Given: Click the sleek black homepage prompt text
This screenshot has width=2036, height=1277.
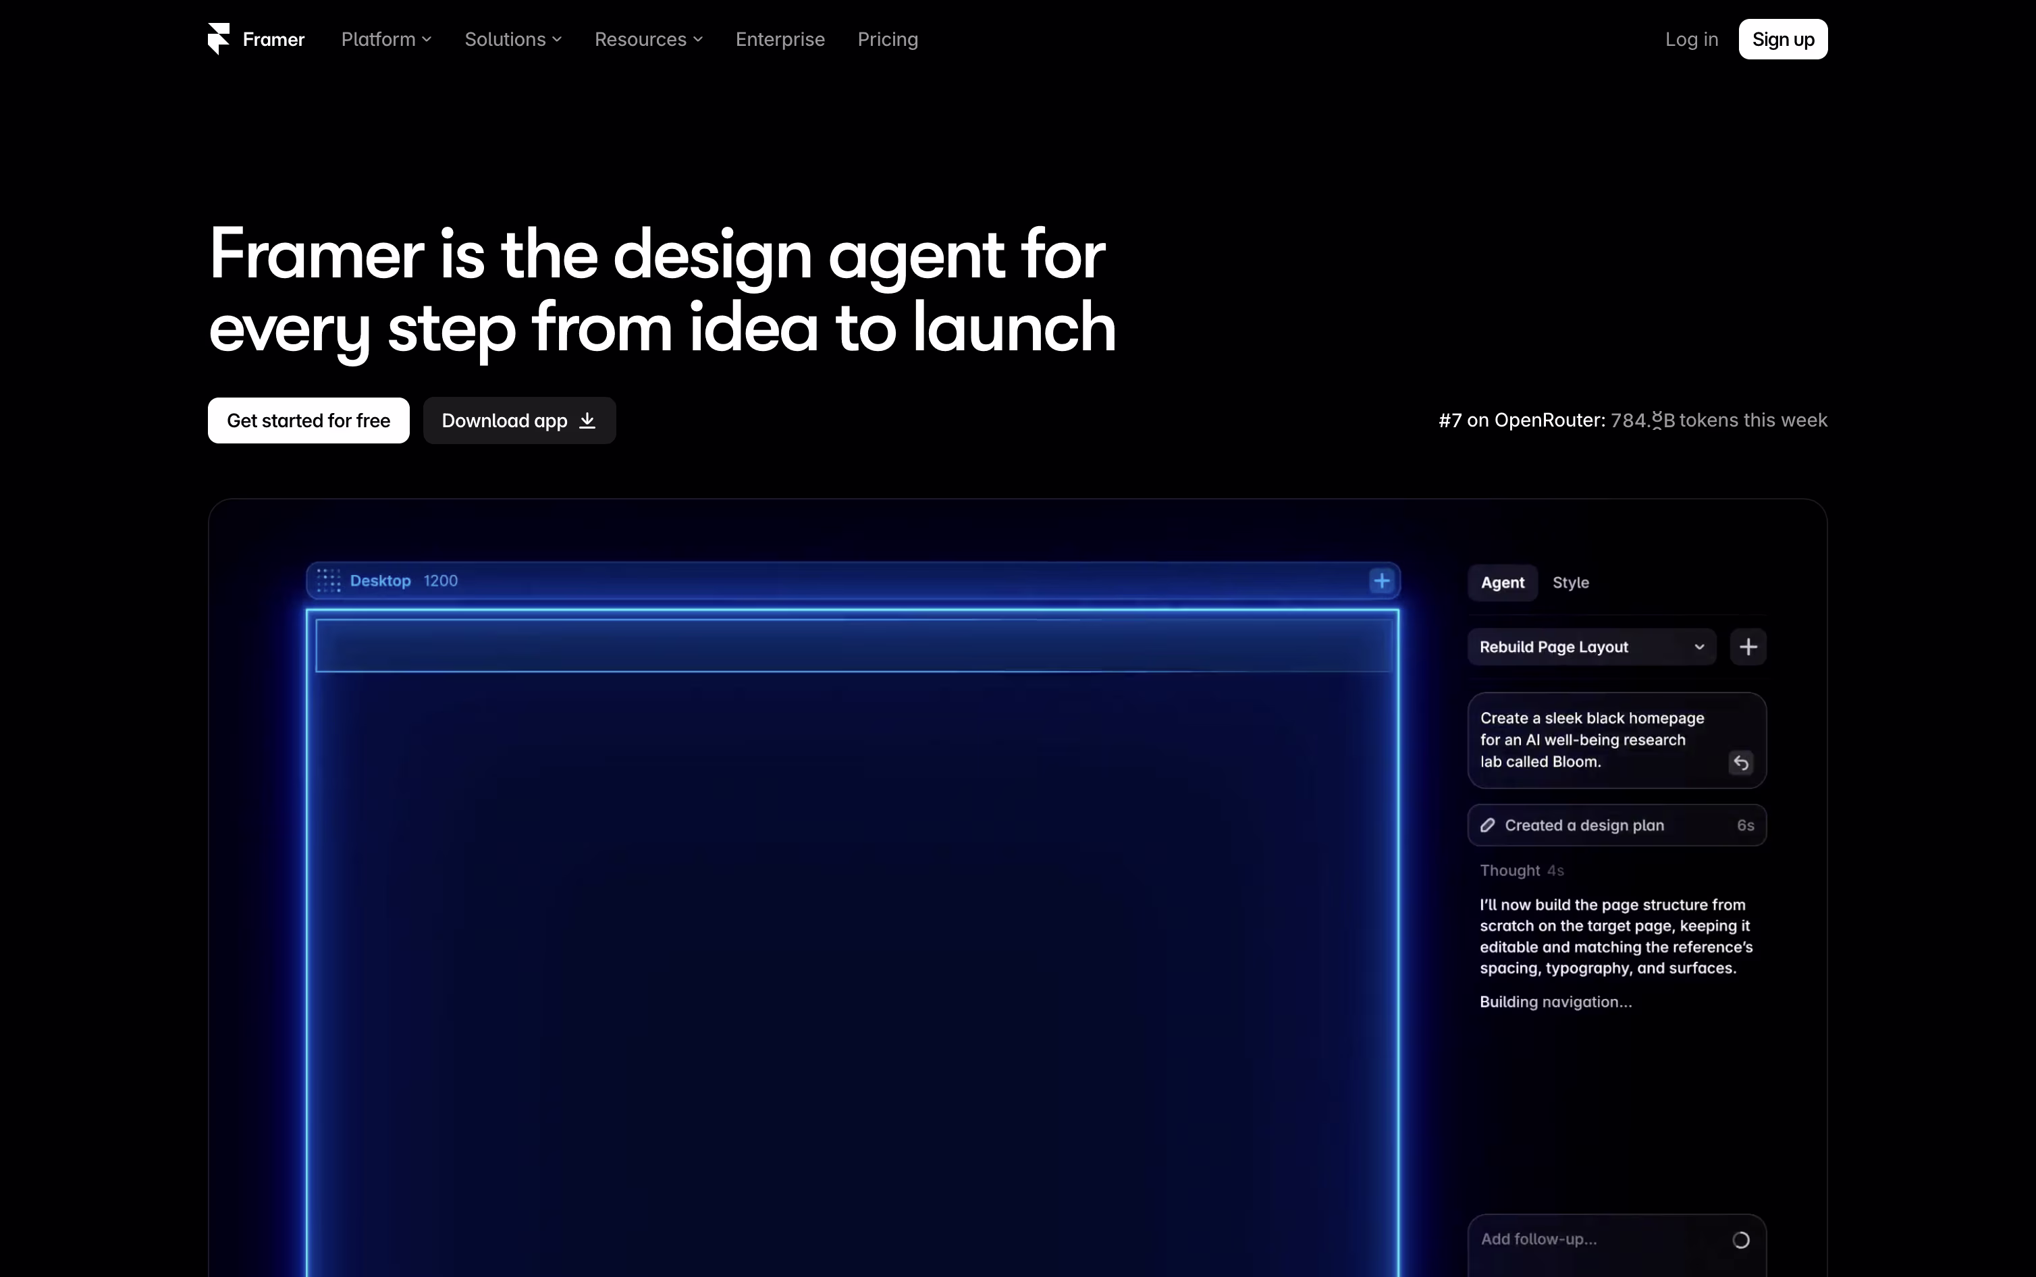Looking at the screenshot, I should [x=1592, y=740].
